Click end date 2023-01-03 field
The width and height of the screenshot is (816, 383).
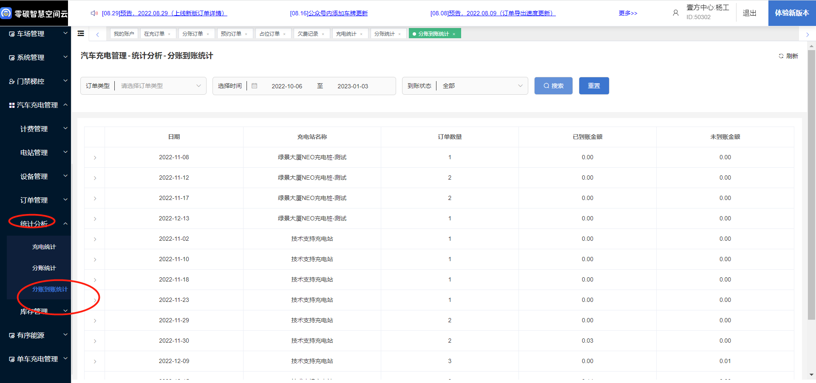point(353,86)
